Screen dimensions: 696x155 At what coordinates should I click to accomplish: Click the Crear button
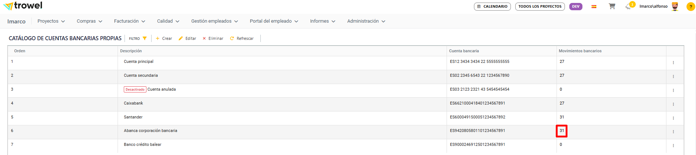pos(164,38)
